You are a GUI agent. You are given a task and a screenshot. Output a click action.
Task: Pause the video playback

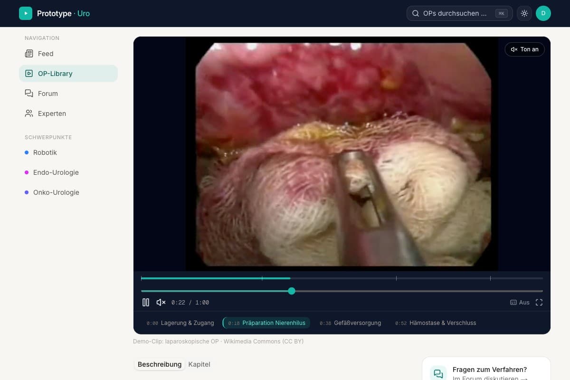(x=146, y=302)
